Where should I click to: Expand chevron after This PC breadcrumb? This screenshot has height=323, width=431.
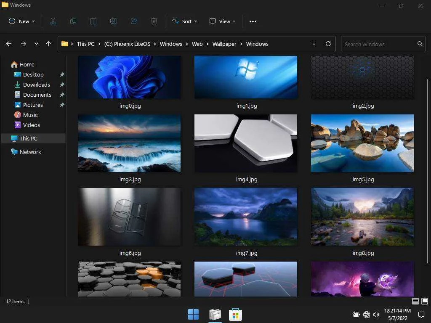click(x=99, y=44)
